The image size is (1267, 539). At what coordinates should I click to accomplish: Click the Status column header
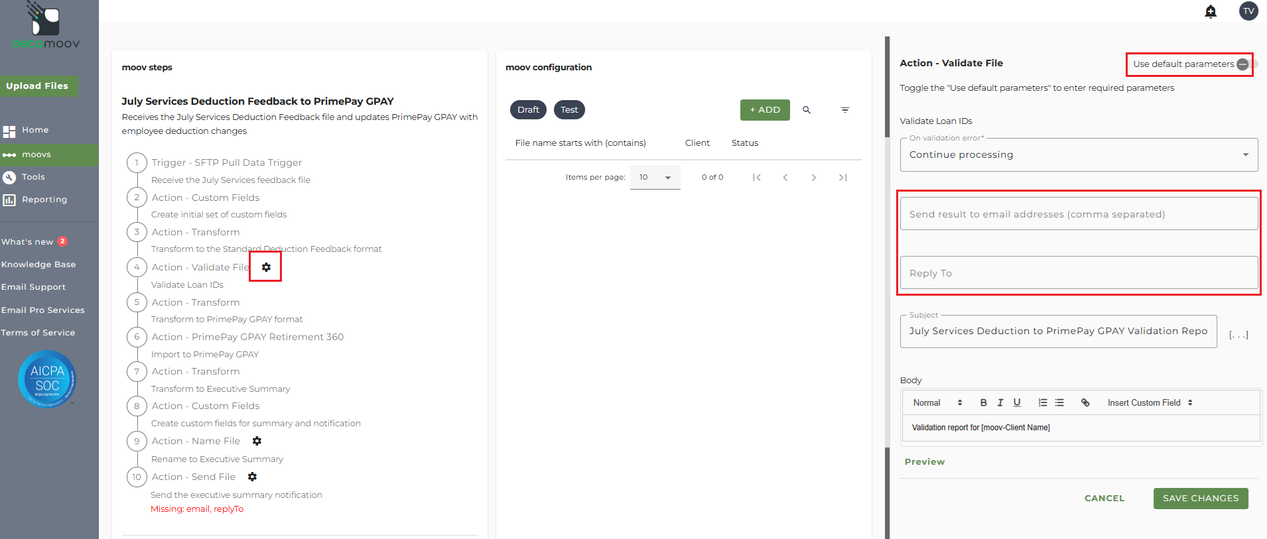[x=745, y=143]
